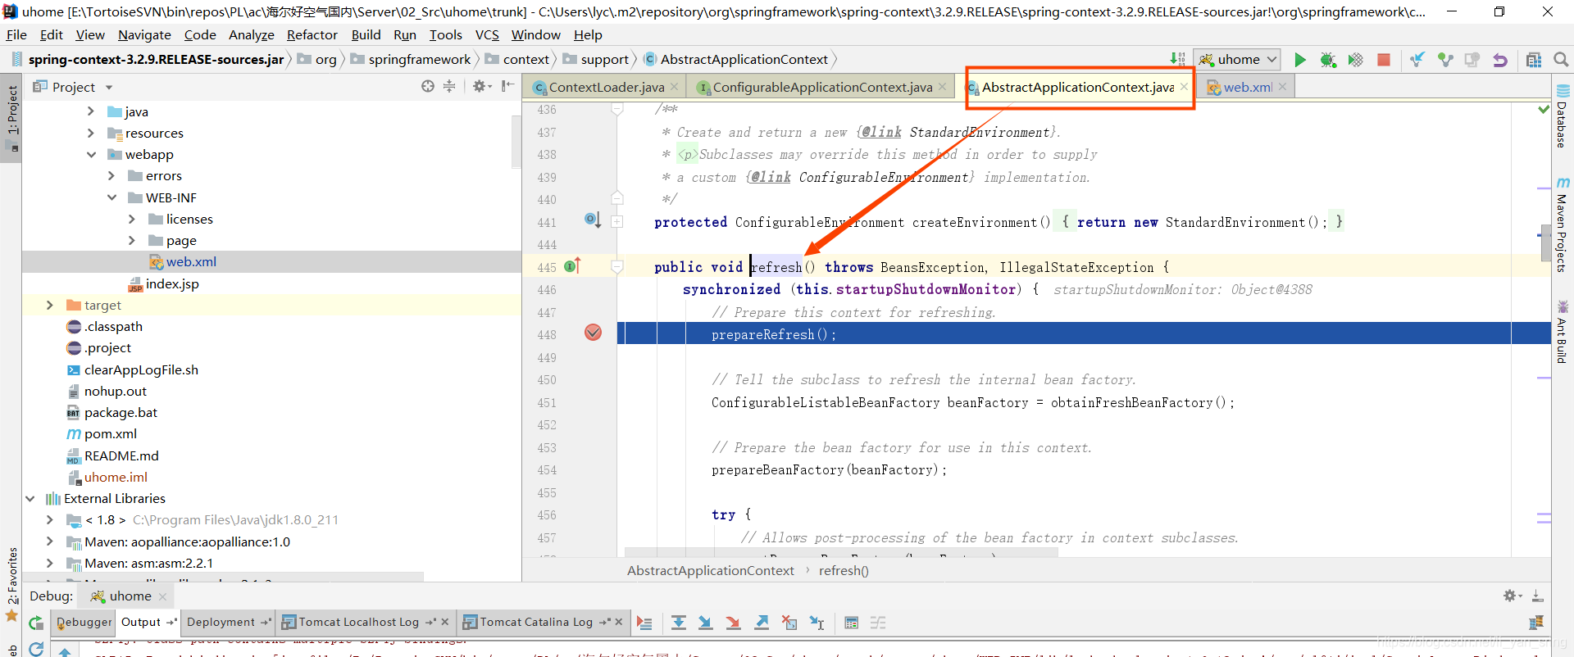This screenshot has width=1574, height=657.
Task: Click the Update Project VCS icon
Action: [x=1417, y=60]
